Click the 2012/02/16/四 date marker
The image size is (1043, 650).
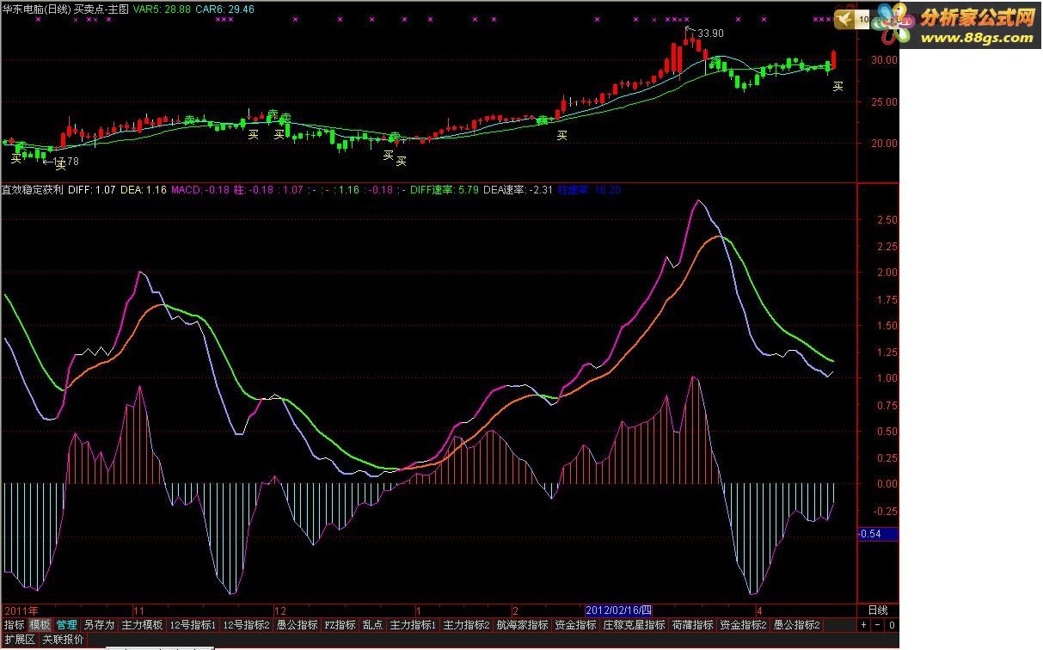[618, 610]
